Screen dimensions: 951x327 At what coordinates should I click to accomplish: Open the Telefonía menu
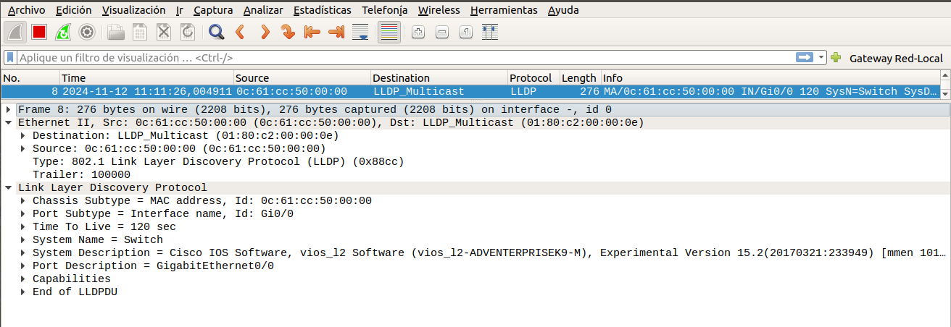pyautogui.click(x=384, y=10)
